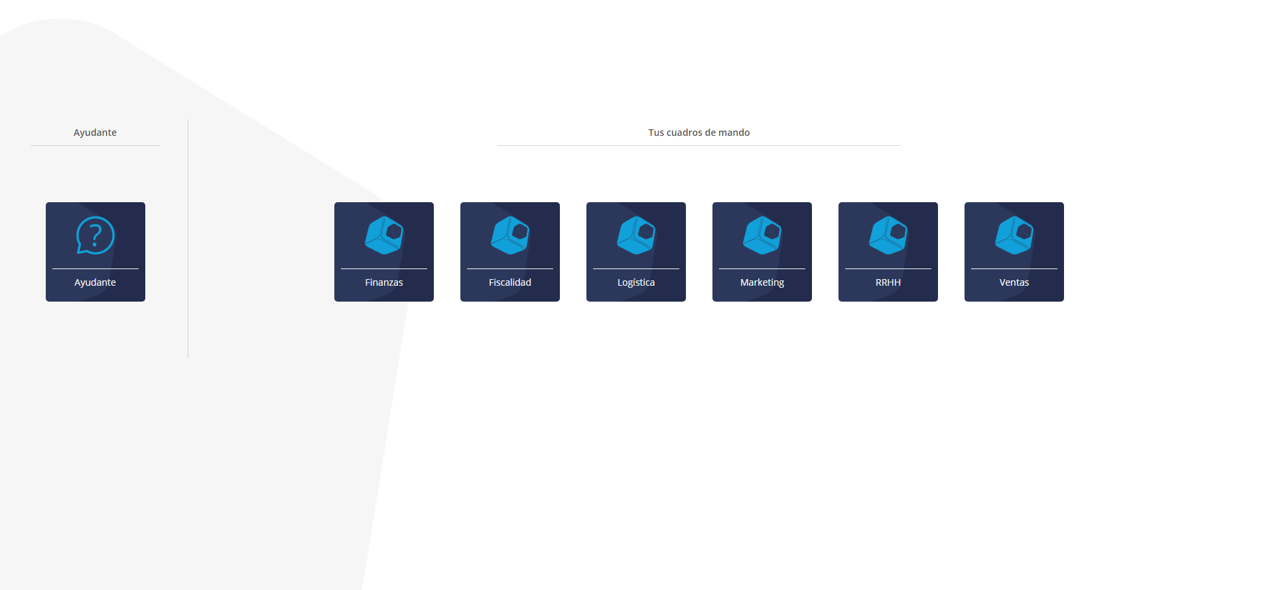The width and height of the screenshot is (1269, 590).
Task: Click the Ayudante section heading
Action: point(95,133)
